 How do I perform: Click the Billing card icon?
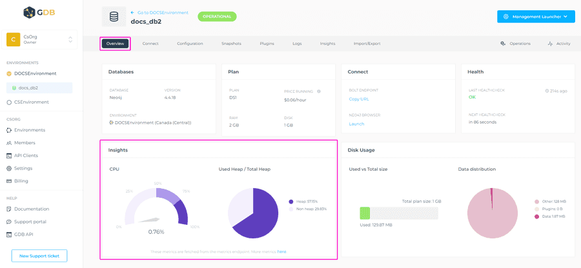coord(9,181)
